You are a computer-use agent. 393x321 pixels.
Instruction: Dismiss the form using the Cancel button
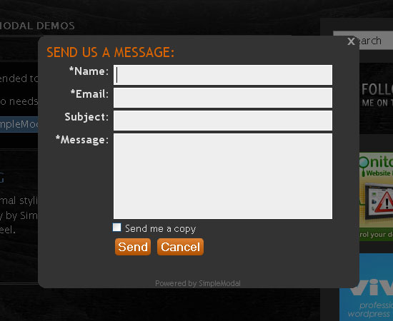pos(180,247)
